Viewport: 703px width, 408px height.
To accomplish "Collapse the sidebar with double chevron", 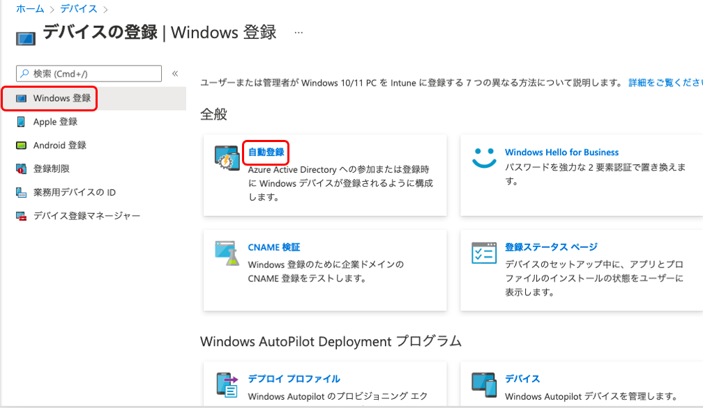I will click(175, 73).
